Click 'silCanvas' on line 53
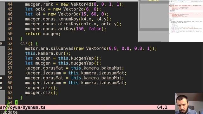 pos(62,48)
